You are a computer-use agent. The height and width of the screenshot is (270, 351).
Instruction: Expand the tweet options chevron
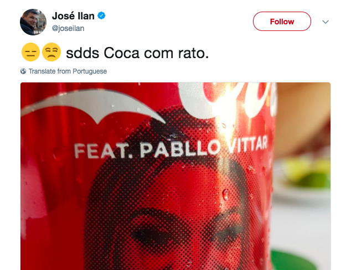click(x=326, y=22)
